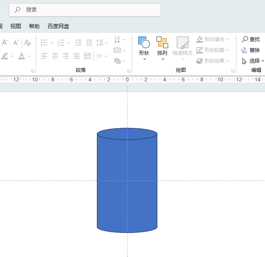Image resolution: width=265 pixels, height=257 pixels.
Task: Click the increase font size icon
Action: click(5, 42)
